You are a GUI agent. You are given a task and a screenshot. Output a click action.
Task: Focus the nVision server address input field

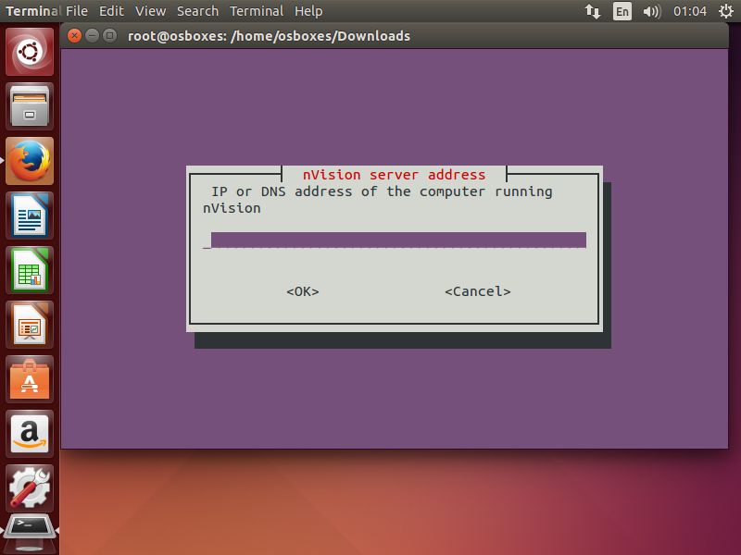[395, 240]
